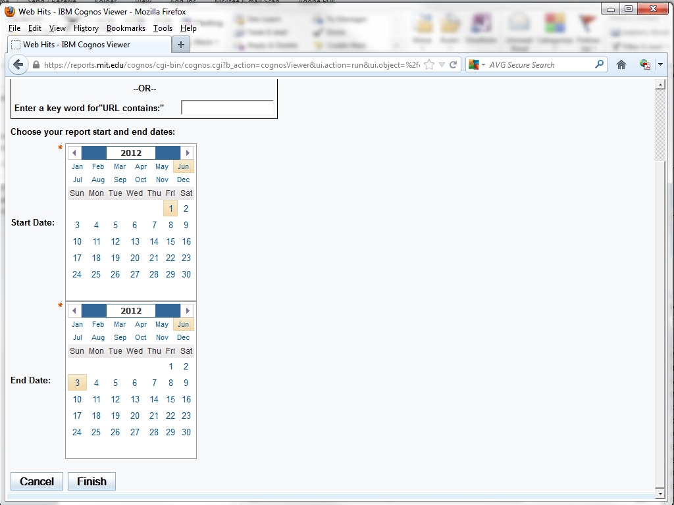The width and height of the screenshot is (674, 505).
Task: Open the History menu
Action: tap(86, 28)
